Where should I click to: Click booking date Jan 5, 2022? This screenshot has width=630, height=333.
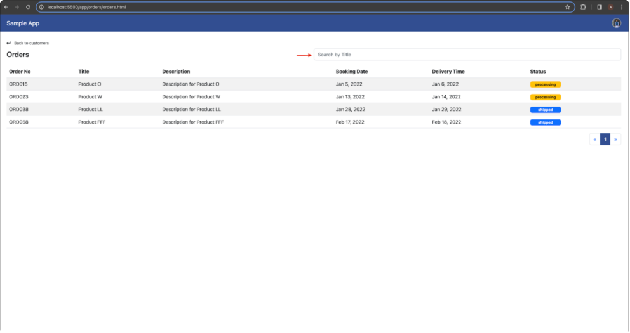click(349, 84)
